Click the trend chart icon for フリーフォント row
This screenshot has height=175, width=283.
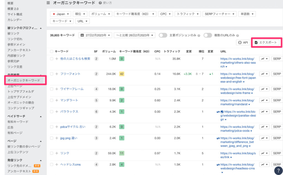point(264,74)
